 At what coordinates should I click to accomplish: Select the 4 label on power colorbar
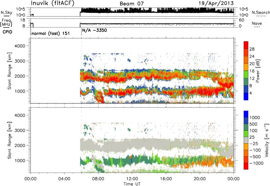pyautogui.click(x=251, y=93)
